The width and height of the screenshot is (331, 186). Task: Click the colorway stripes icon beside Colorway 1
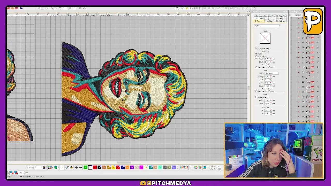tap(44, 167)
